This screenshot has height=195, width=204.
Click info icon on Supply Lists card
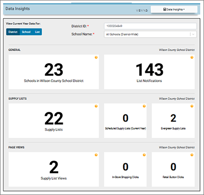(x=96, y=106)
